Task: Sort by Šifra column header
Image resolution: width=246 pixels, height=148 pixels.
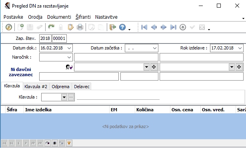Action: 14,110
